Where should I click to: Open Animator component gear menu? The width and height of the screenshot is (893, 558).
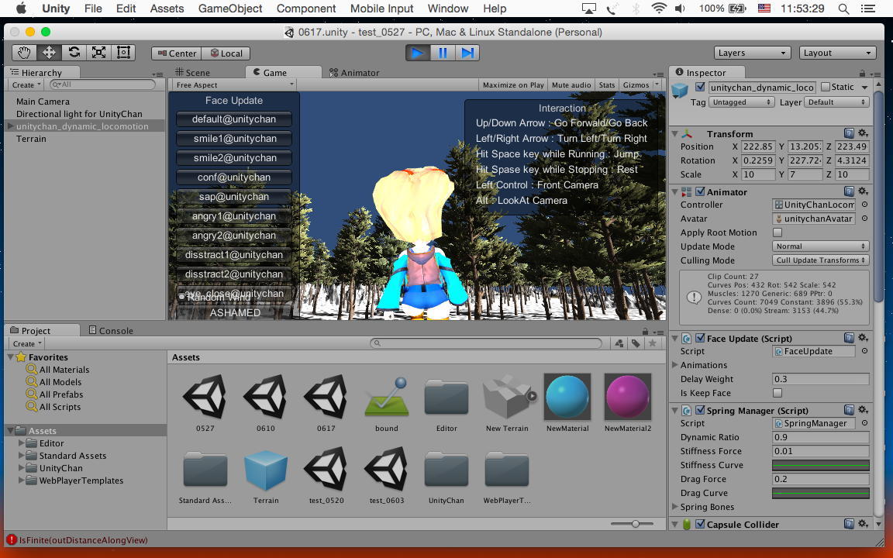click(x=863, y=192)
